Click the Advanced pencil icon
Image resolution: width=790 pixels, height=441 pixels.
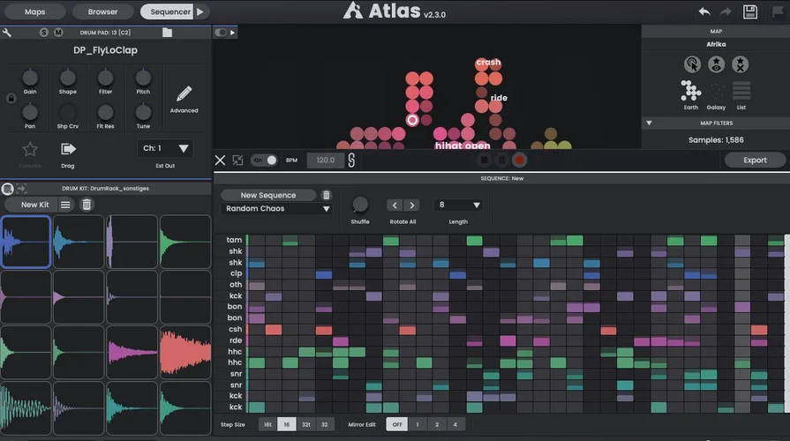(184, 94)
